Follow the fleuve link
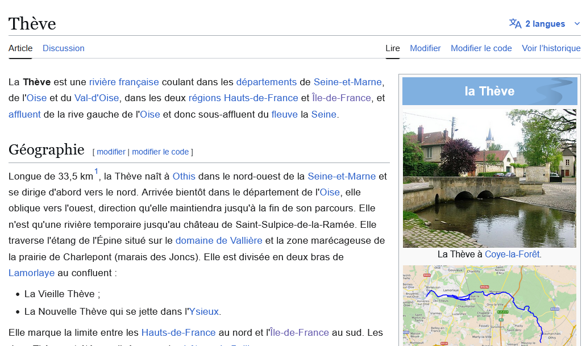 pos(285,114)
